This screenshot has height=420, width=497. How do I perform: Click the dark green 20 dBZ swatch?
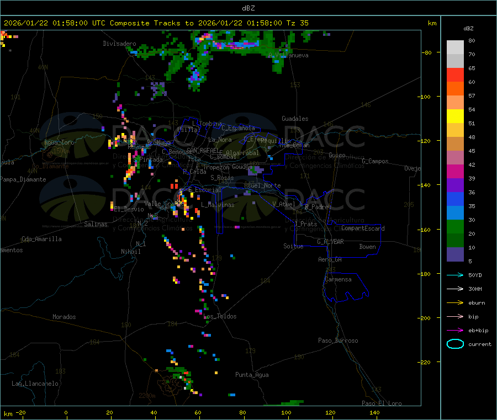tap(455, 241)
